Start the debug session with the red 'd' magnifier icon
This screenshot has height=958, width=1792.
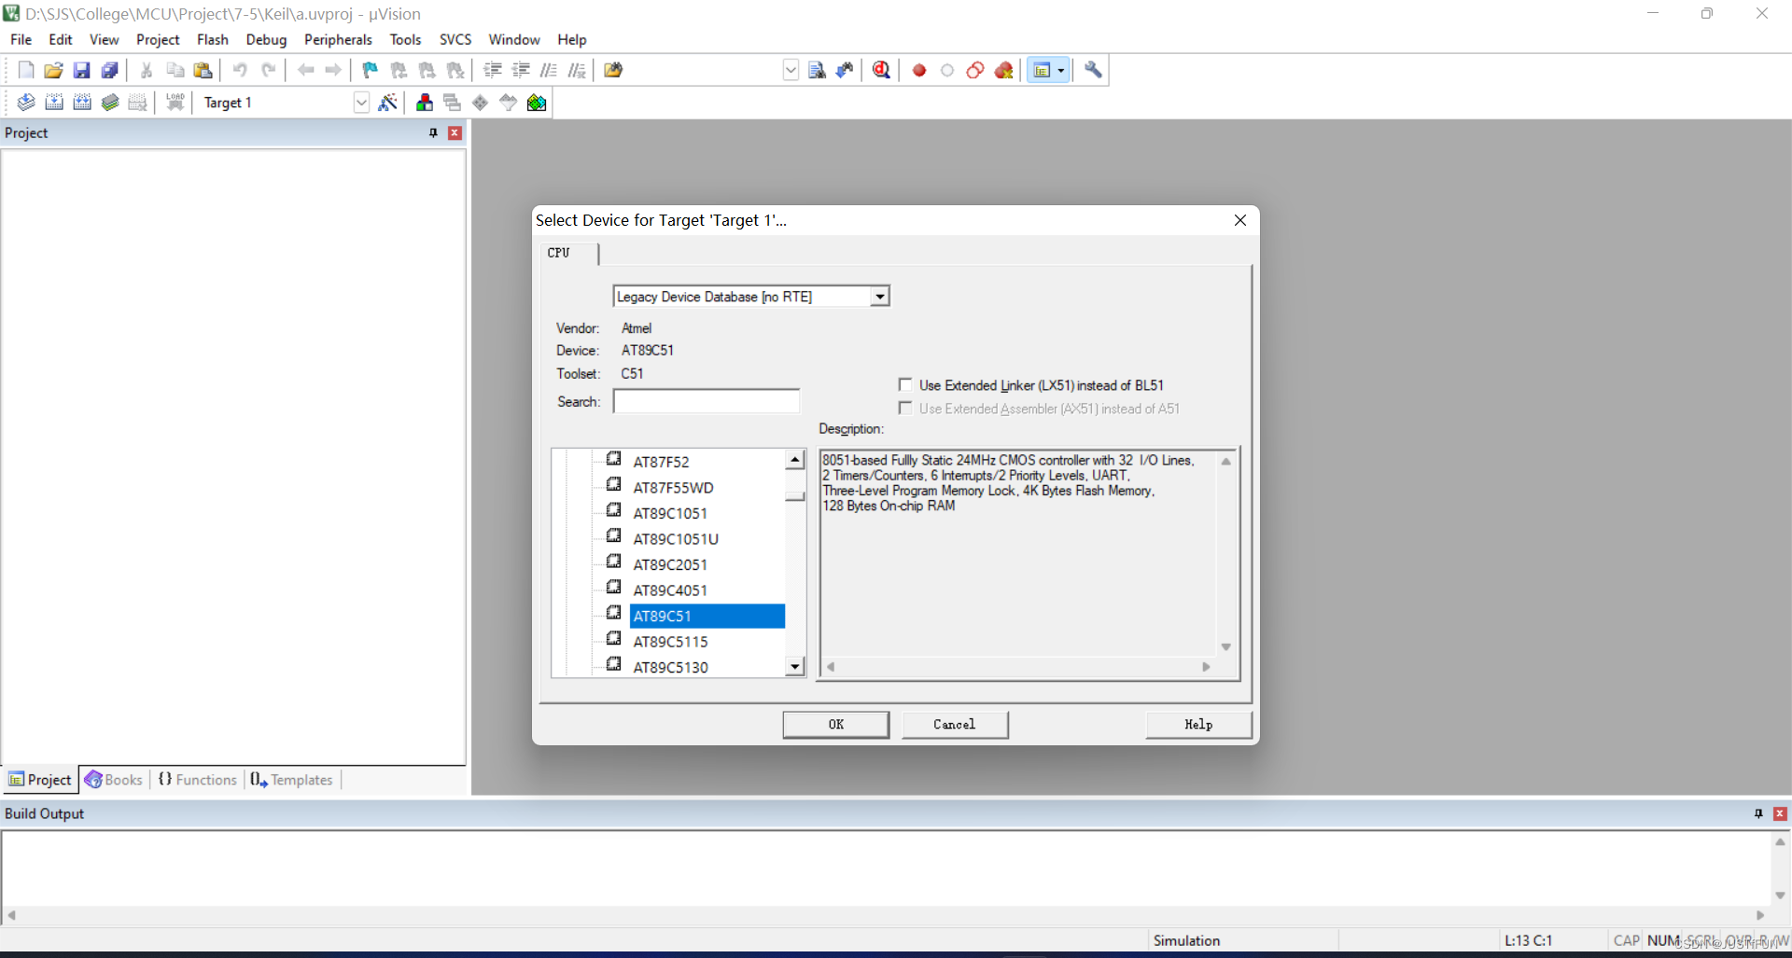pyautogui.click(x=881, y=70)
